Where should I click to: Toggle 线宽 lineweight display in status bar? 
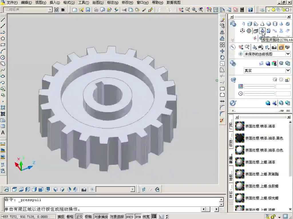tap(146, 217)
